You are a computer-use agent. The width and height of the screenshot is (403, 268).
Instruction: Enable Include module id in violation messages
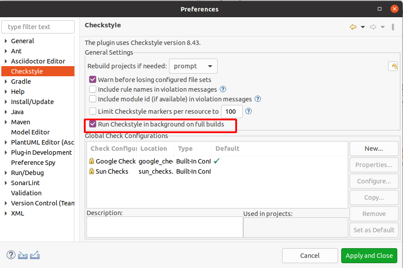(x=93, y=99)
